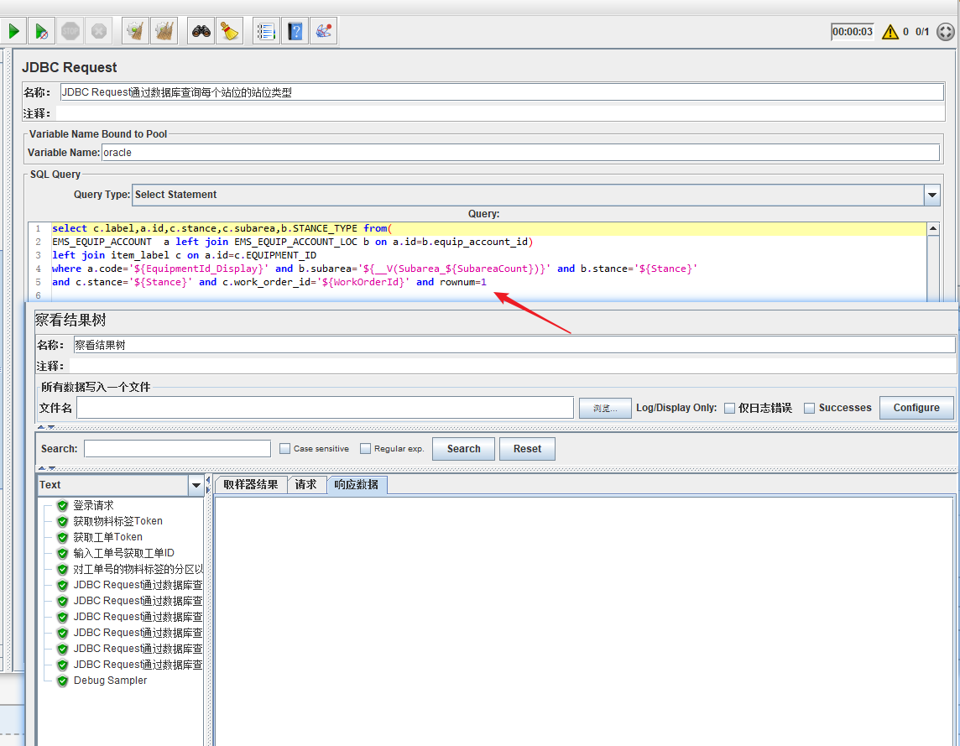The image size is (960, 746).
Task: Toggle the Case sensitive checkbox
Action: point(284,449)
